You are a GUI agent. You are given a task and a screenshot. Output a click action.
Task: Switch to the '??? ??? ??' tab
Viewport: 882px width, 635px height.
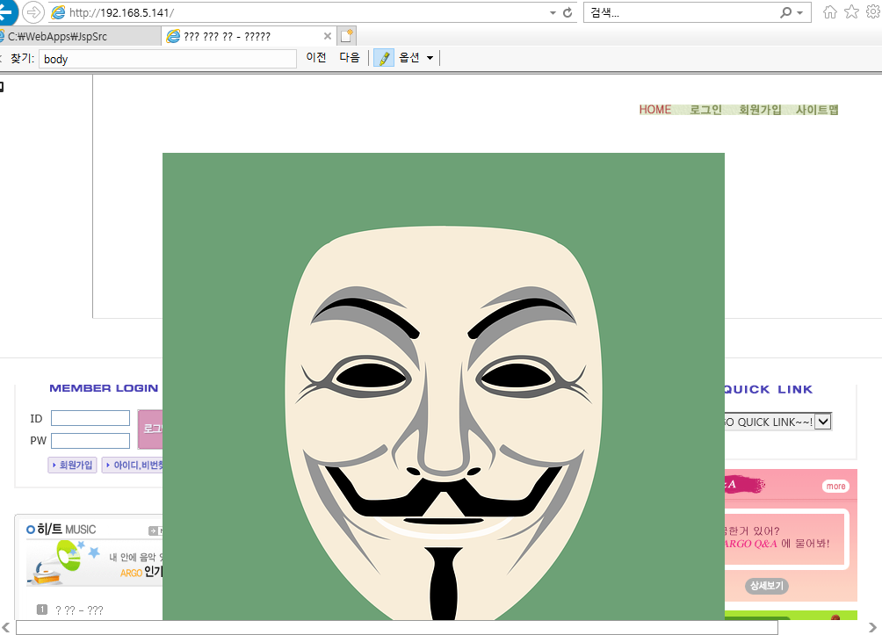pos(249,37)
